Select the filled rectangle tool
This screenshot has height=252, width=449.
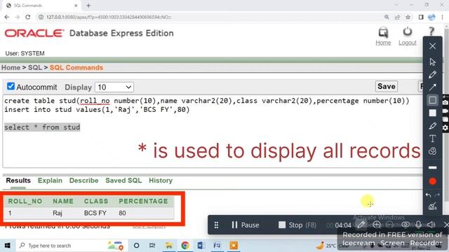click(x=432, y=113)
